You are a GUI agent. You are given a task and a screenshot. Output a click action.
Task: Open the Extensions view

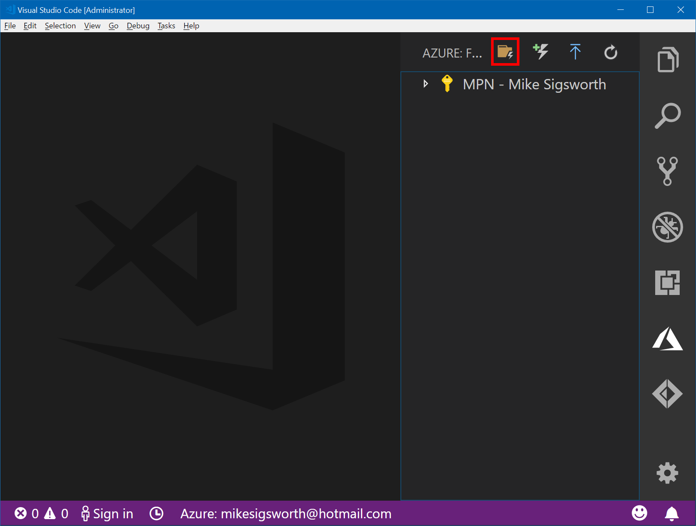click(x=668, y=283)
